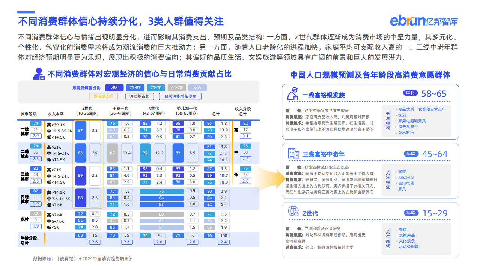Click the >88 dark blue legend swatch
Image resolution: width=480 pixels, height=270 pixels.
pyautogui.click(x=114, y=87)
